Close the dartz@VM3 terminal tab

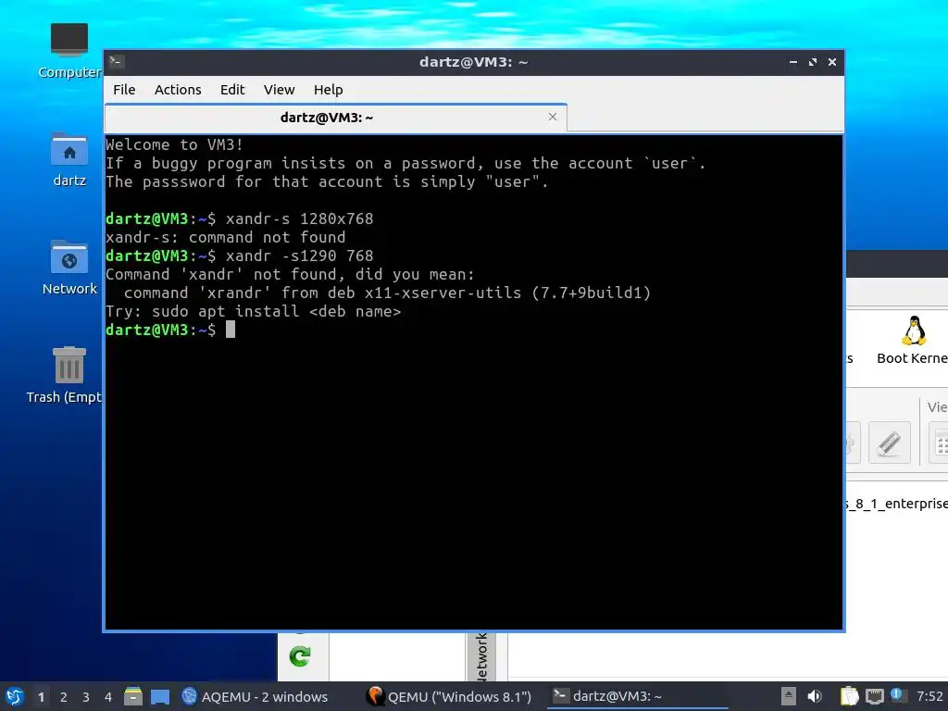click(x=553, y=117)
